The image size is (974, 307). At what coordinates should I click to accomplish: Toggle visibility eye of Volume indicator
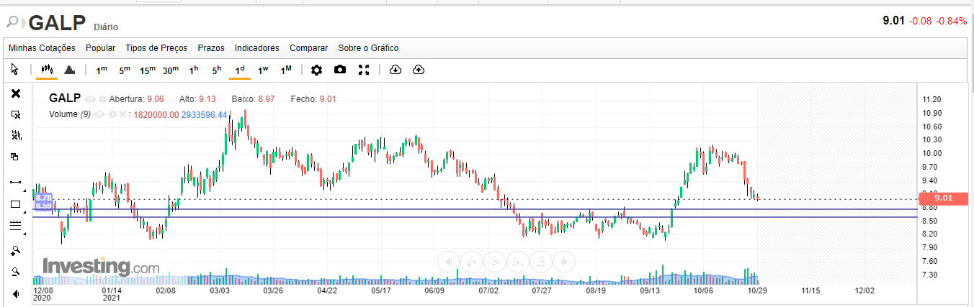pos(99,114)
